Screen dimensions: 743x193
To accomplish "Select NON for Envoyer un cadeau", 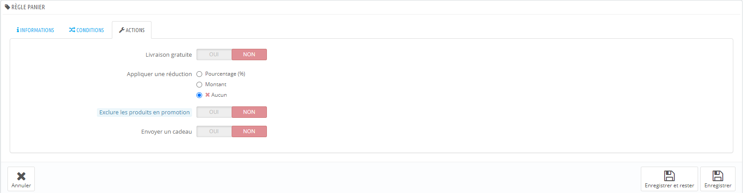I will click(249, 131).
